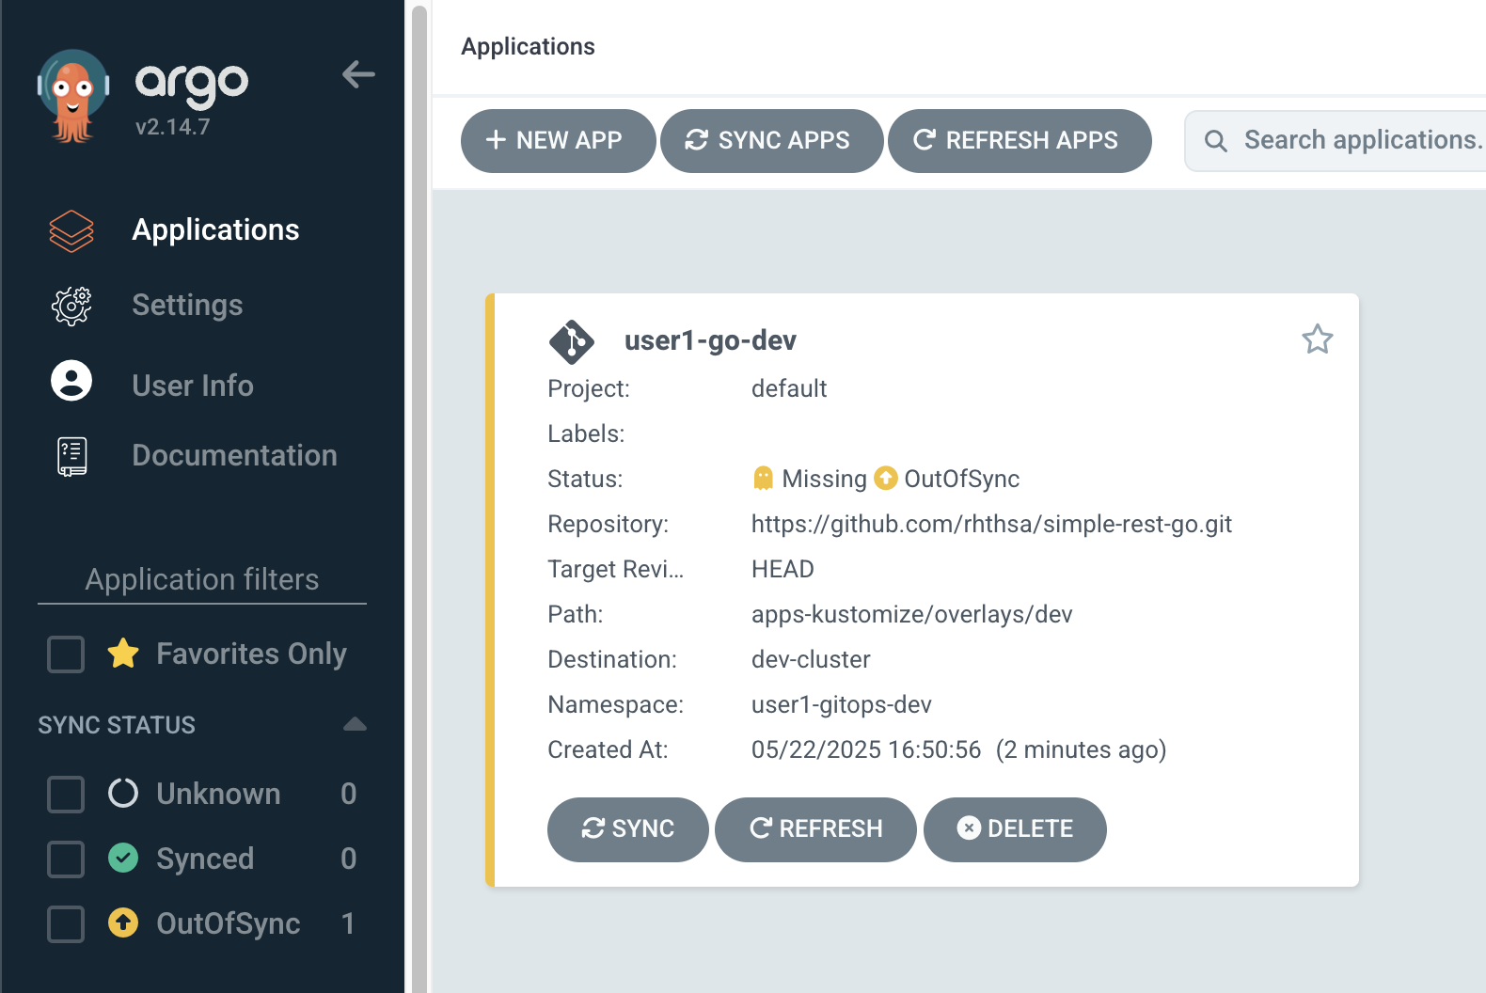The image size is (1486, 993).
Task: Check the OutOfSync status filter
Action: pos(66,923)
